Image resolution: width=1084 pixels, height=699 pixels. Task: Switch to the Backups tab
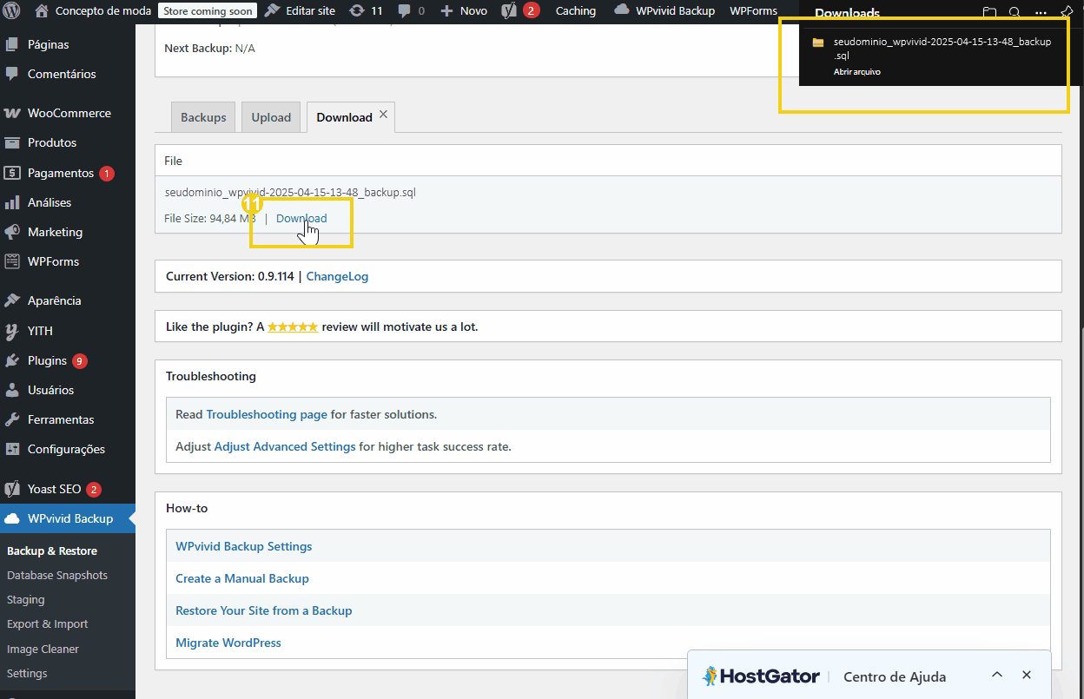click(203, 117)
